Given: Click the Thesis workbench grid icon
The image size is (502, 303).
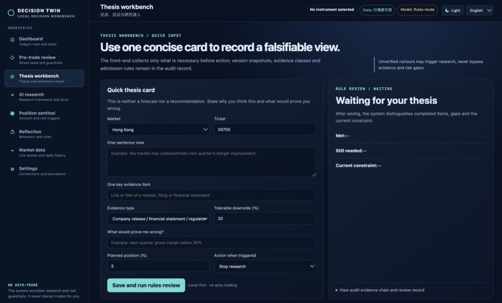Looking at the screenshot, I should coord(12,77).
